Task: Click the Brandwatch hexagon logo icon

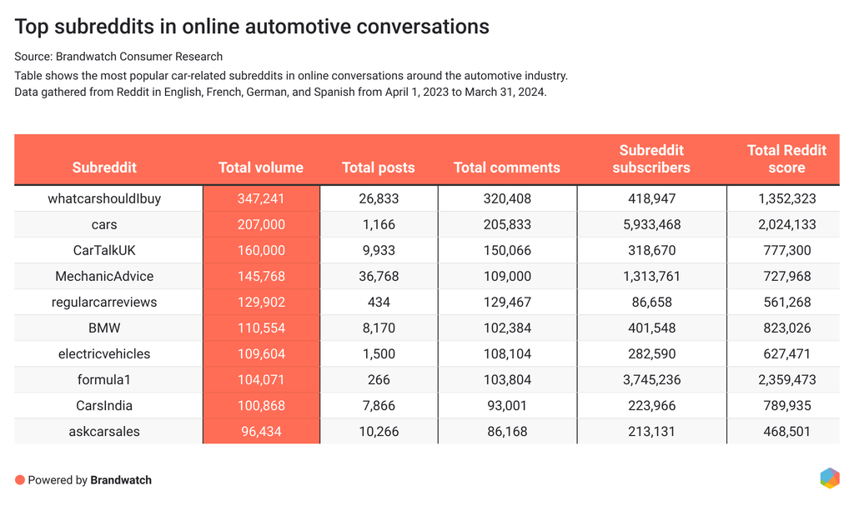Action: (x=829, y=478)
